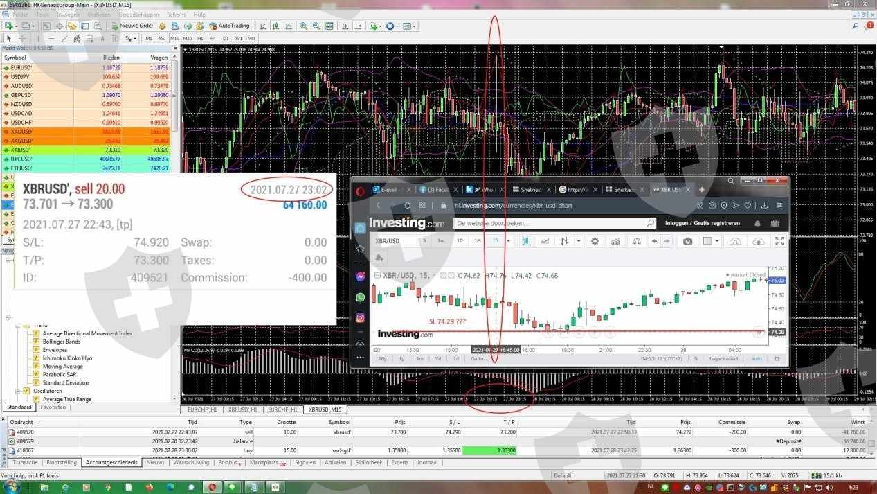Screen dimensions: 877x494
Task: Zoom in on the MetaTrader chart
Action: 304,26
